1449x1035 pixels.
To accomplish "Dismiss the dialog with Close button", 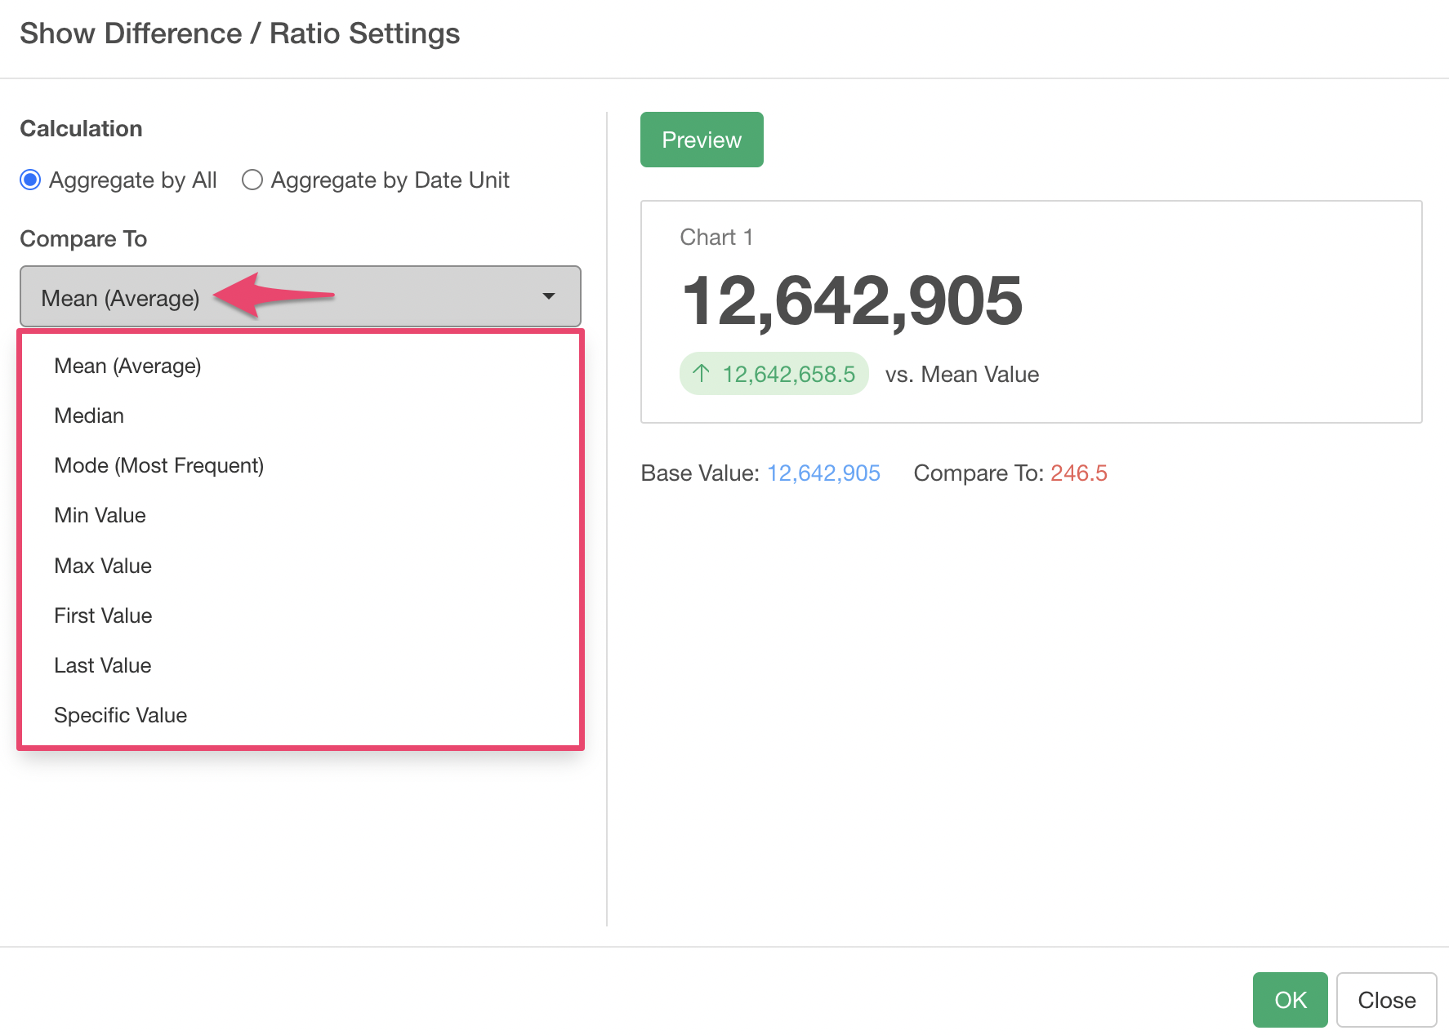I will [1386, 1000].
